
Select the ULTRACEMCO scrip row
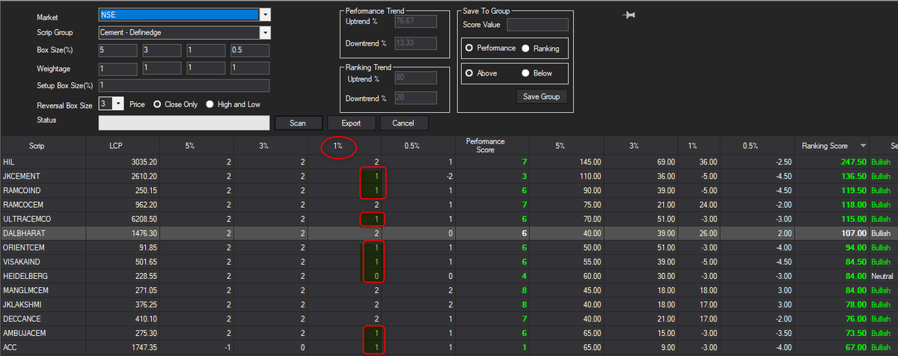coord(449,218)
